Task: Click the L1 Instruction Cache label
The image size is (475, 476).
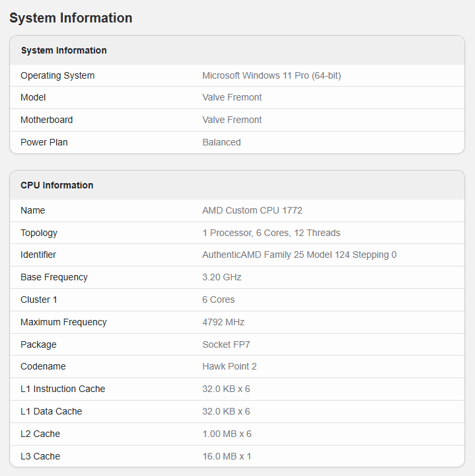Action: [63, 389]
